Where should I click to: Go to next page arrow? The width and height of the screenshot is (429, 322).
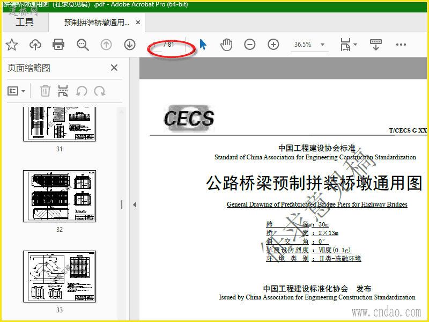pos(130,45)
